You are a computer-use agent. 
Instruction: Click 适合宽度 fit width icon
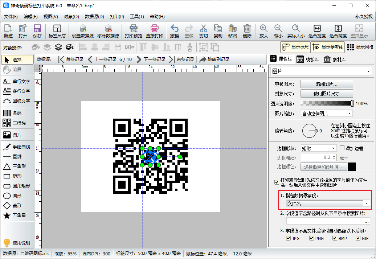pos(317,31)
